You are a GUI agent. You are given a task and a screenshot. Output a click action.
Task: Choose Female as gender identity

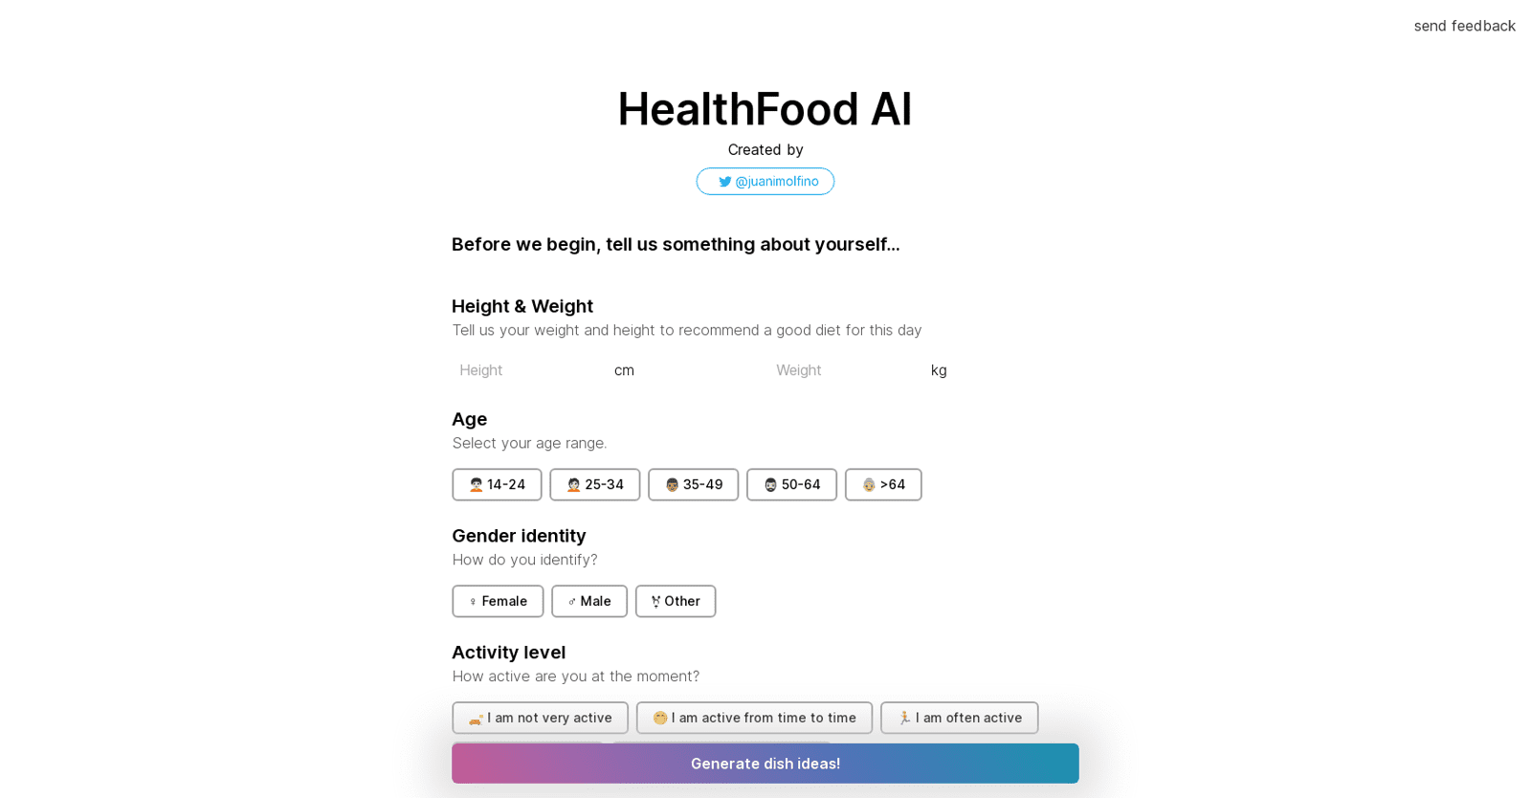tap(498, 601)
